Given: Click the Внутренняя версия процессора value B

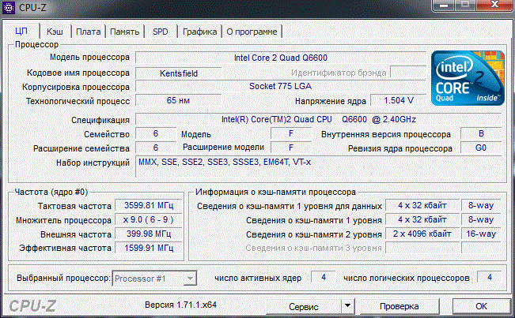Looking at the screenshot, I should 481,133.
